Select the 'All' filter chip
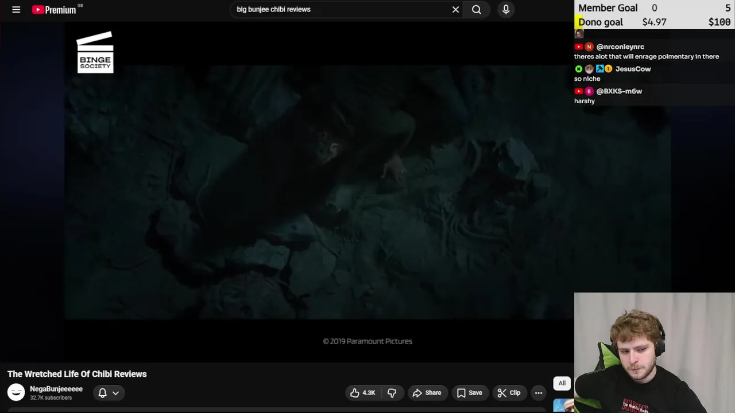The height and width of the screenshot is (413, 735). pyautogui.click(x=562, y=383)
